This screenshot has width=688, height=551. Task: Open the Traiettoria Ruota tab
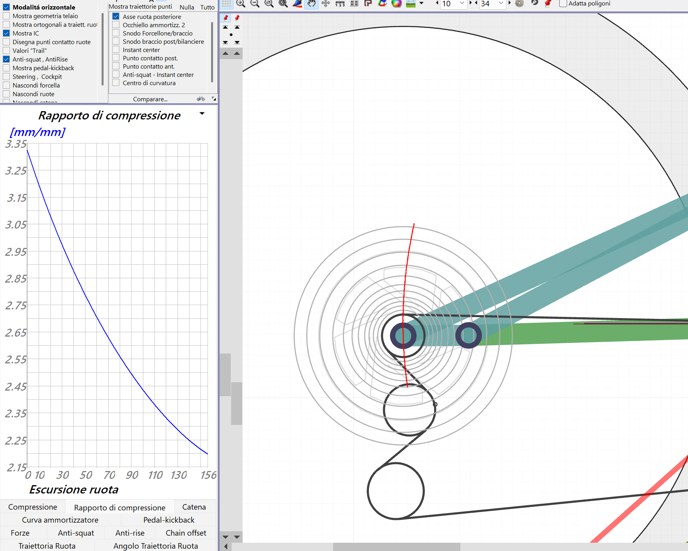pyautogui.click(x=47, y=545)
